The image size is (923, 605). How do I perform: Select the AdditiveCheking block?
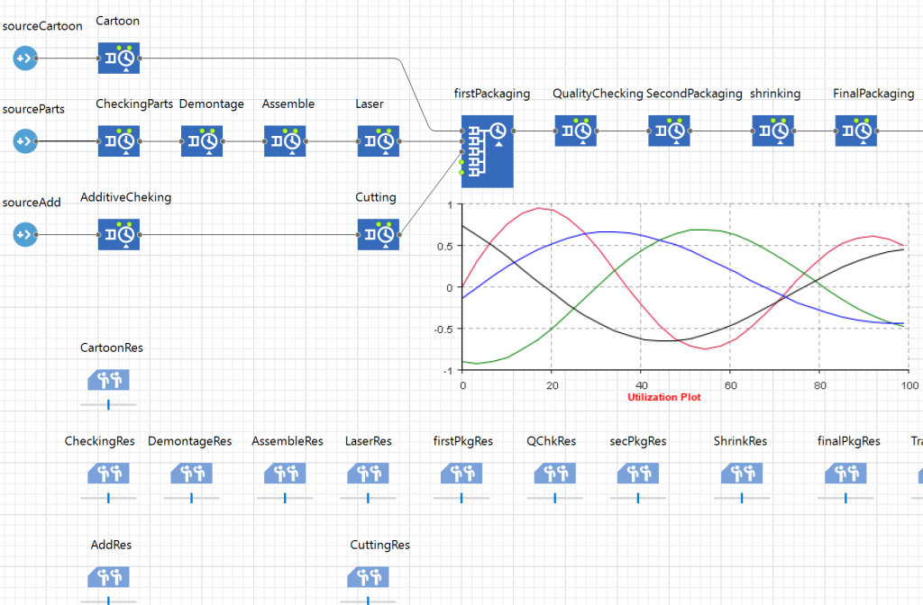119,235
